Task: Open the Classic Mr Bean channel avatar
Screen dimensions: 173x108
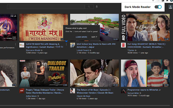Action: (72, 91)
